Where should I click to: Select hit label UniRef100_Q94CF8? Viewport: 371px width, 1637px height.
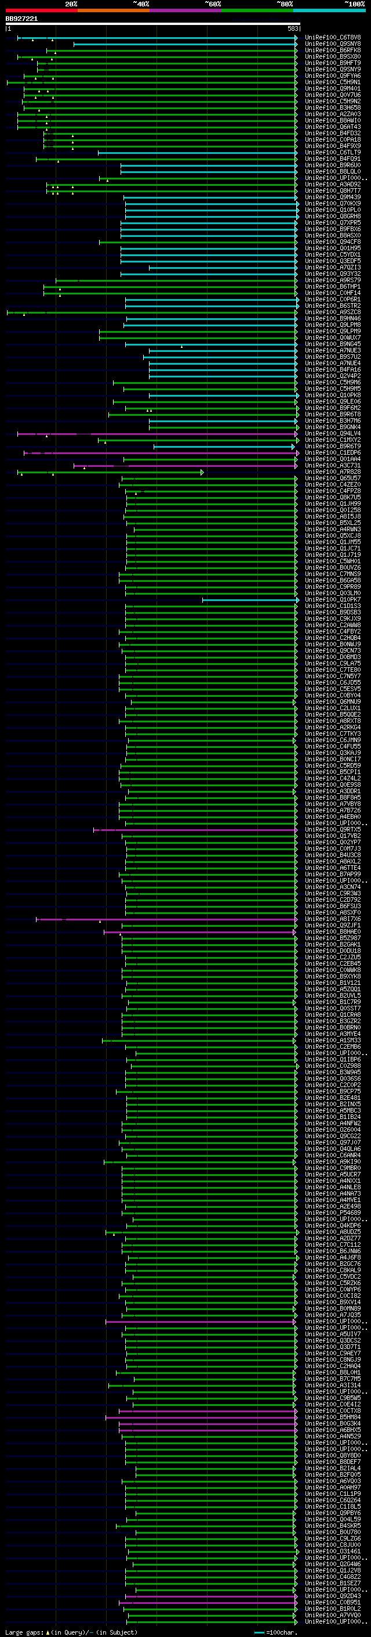(x=333, y=242)
